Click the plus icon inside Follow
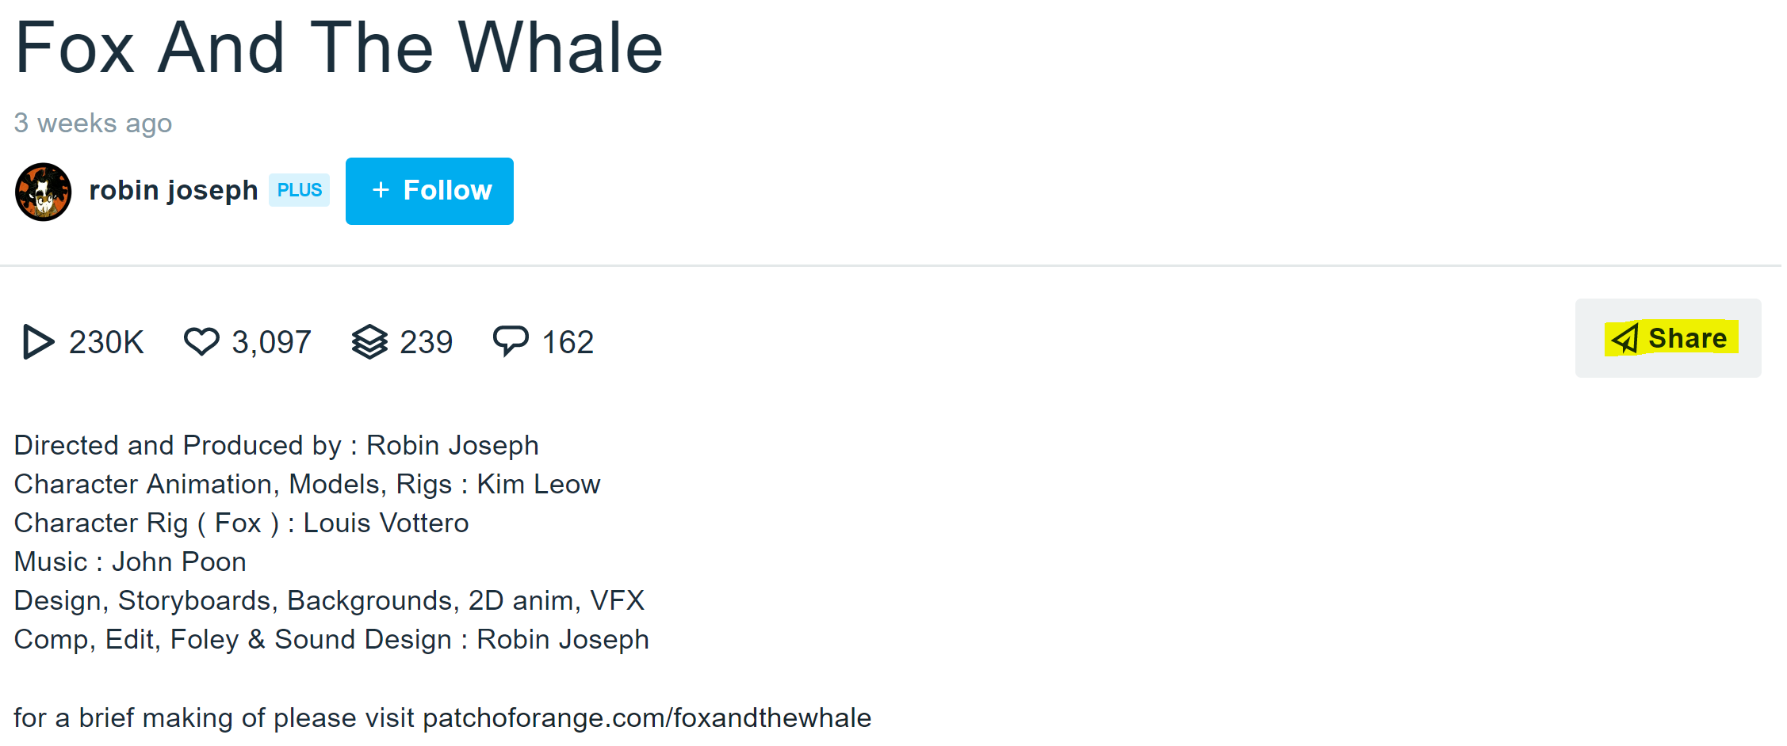 (x=381, y=190)
